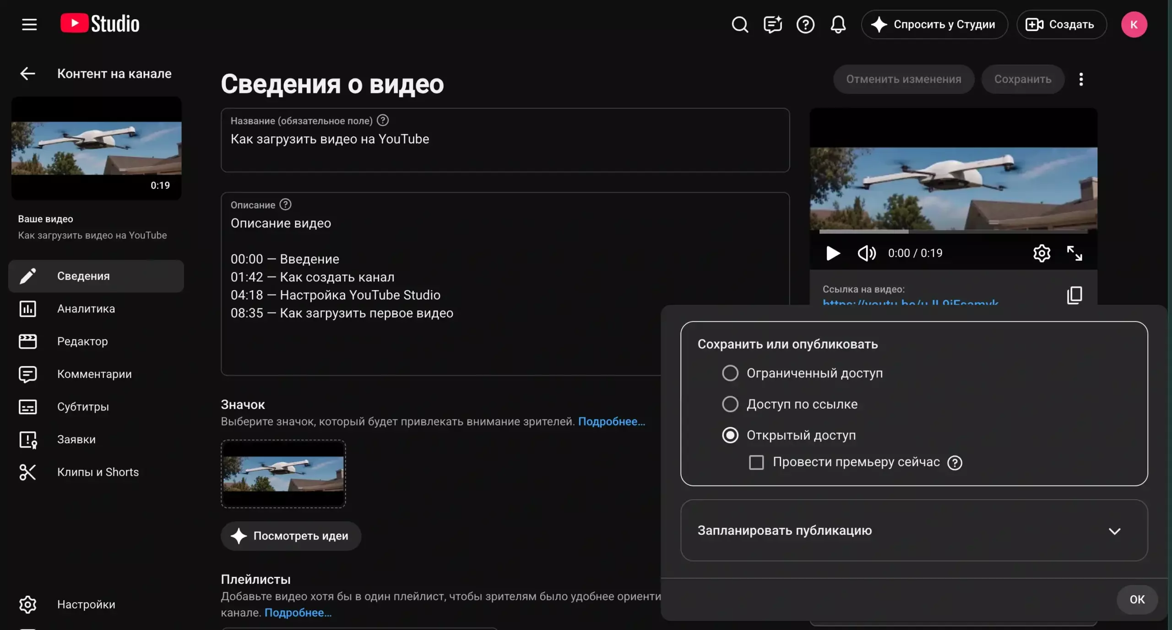
Task: Click the 0:19 duration badge on thumbnail
Action: tap(160, 185)
